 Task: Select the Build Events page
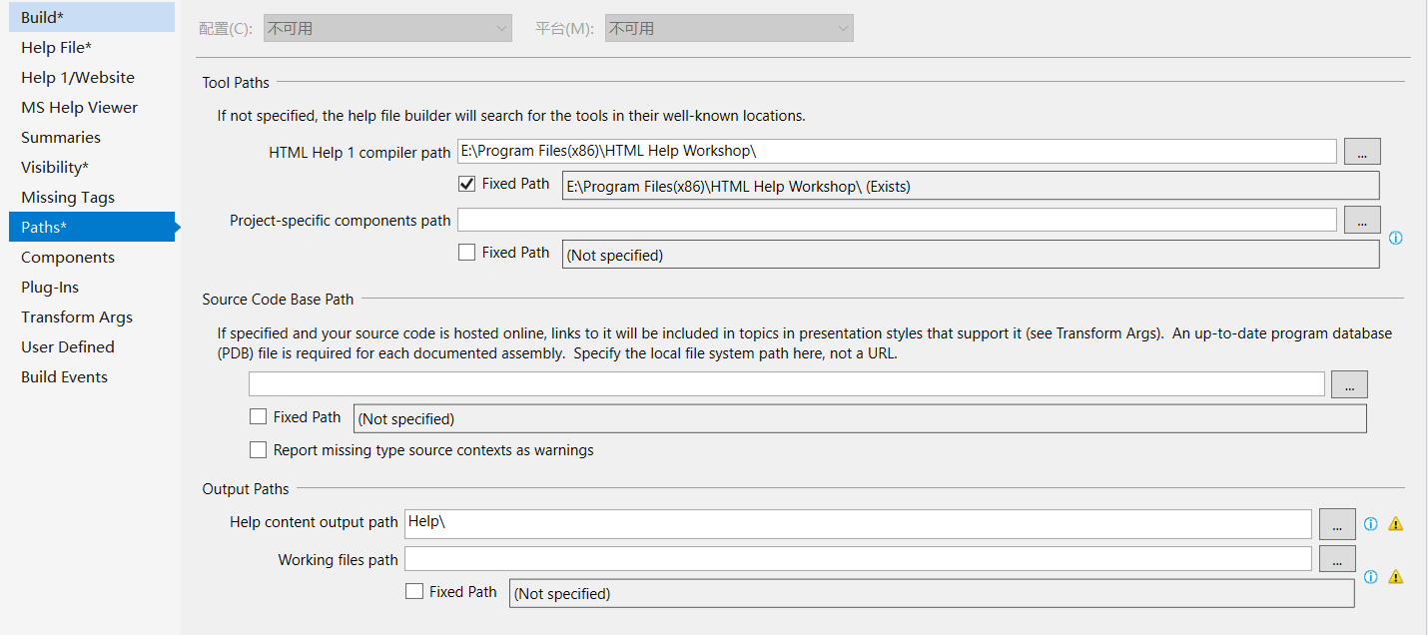(x=64, y=377)
